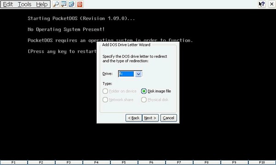Open the Edit menu
The image size is (276, 165).
coord(8,4)
